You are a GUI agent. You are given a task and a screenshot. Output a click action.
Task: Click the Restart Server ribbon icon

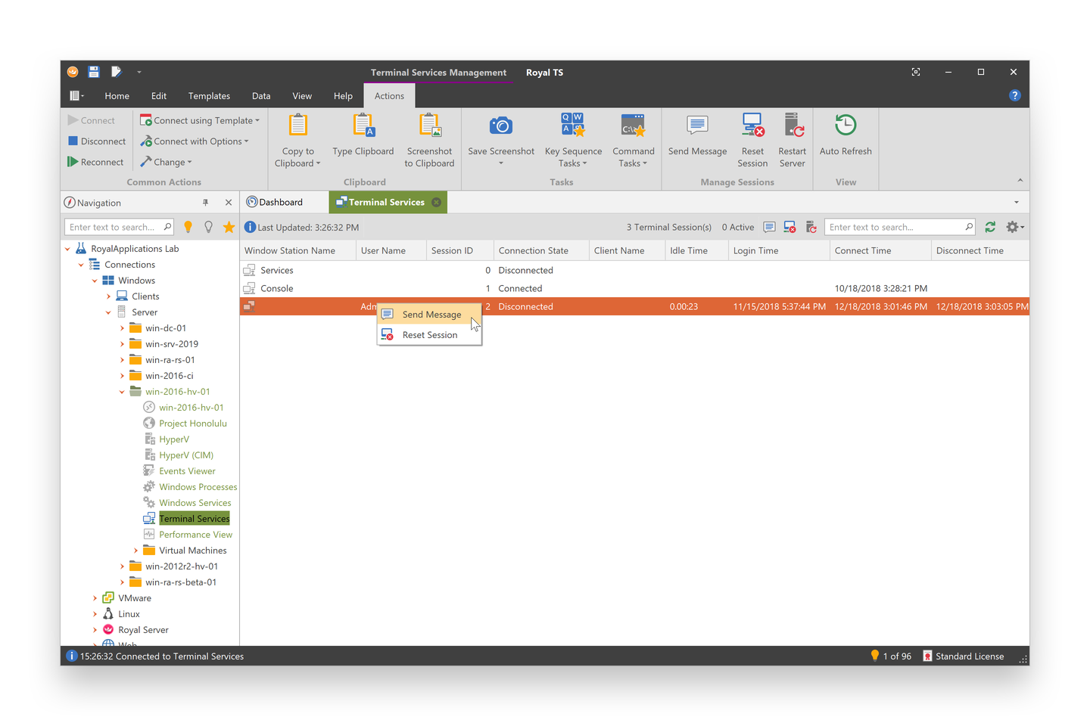792,141
